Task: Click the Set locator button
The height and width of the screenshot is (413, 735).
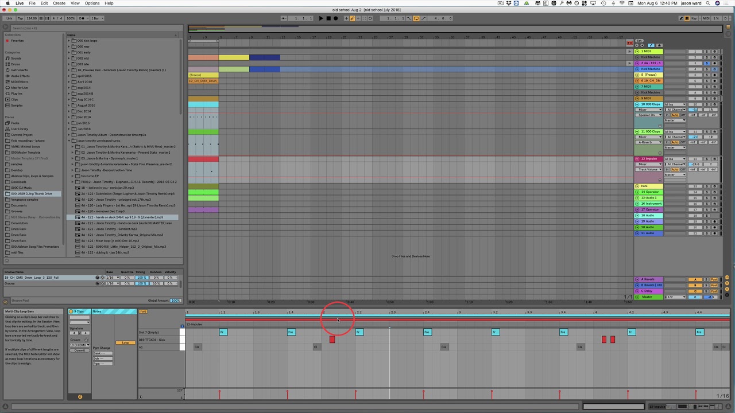Action: [639, 41]
